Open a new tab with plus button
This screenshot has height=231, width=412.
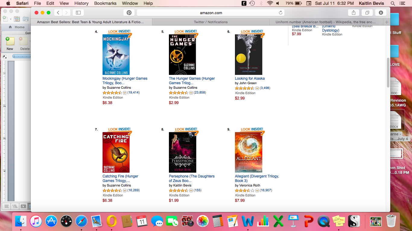point(387,22)
